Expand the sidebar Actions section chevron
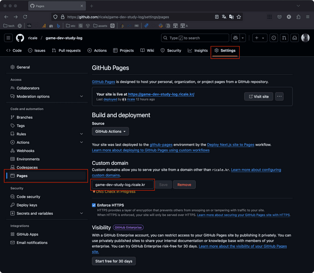314x273 pixels. (x=82, y=142)
